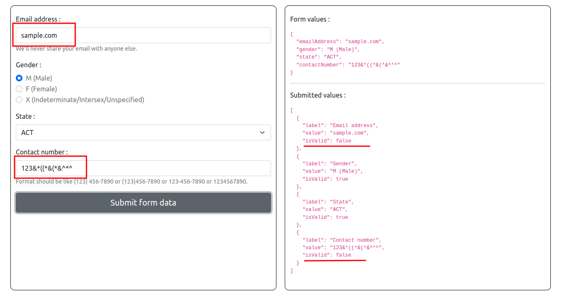
Task: Click the chevron on the State selector
Action: pyautogui.click(x=262, y=132)
